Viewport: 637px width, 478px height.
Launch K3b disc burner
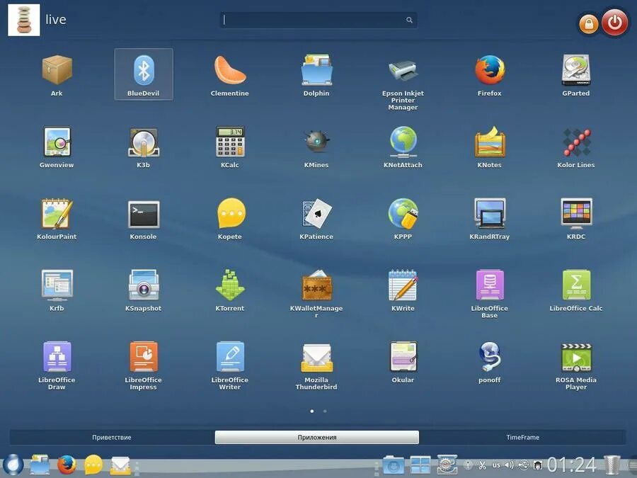(x=144, y=147)
